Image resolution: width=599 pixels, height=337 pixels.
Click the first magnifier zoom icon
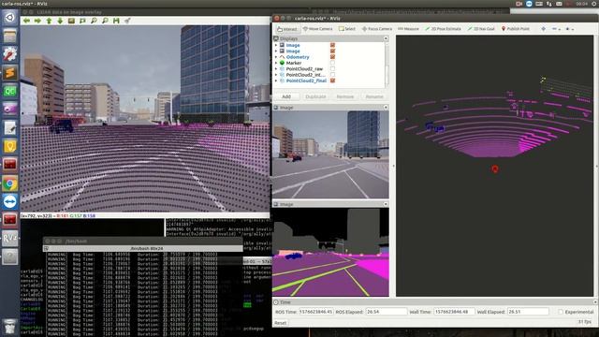click(x=94, y=21)
